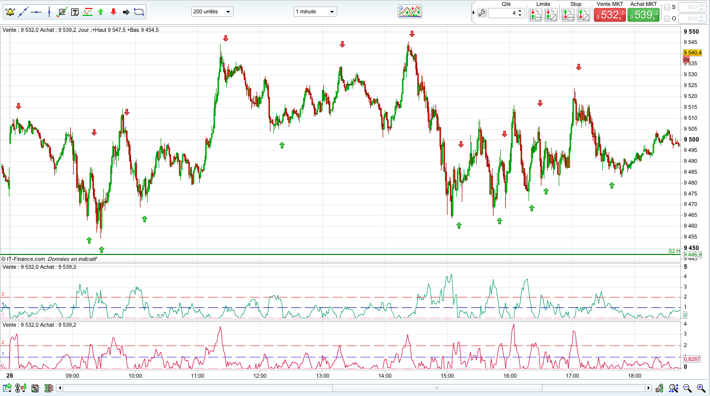
Task: Pick the red down arrow drawing tool
Action: (x=113, y=11)
